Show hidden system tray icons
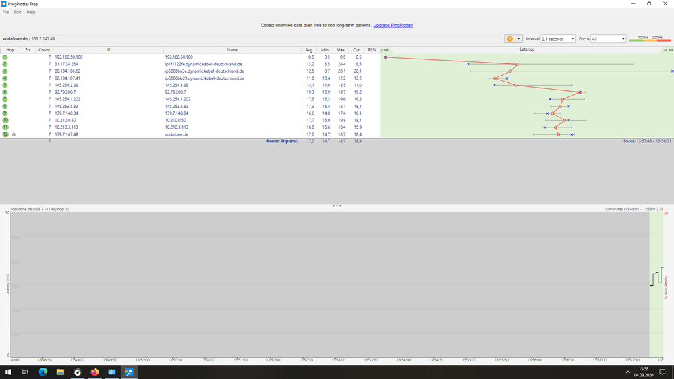This screenshot has width=674, height=379. [x=627, y=372]
